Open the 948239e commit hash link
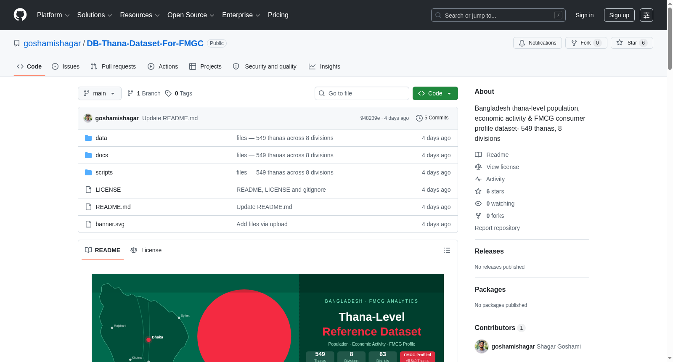The height and width of the screenshot is (362, 673). point(370,118)
